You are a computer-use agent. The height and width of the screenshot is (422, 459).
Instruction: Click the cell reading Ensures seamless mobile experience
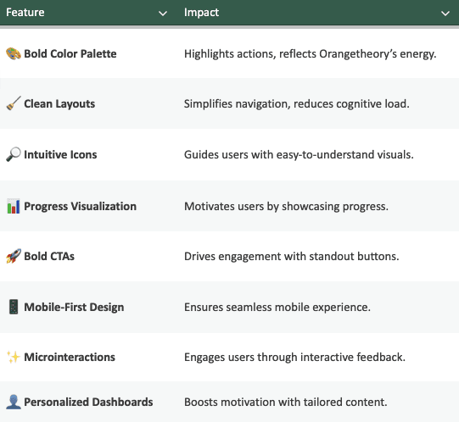click(318, 307)
